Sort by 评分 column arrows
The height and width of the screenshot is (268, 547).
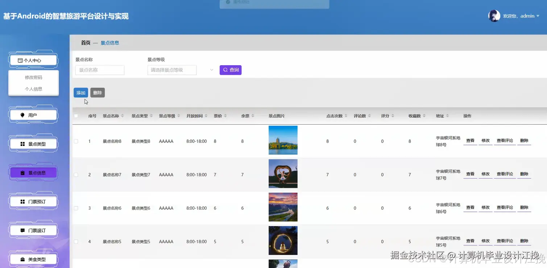tap(393, 116)
